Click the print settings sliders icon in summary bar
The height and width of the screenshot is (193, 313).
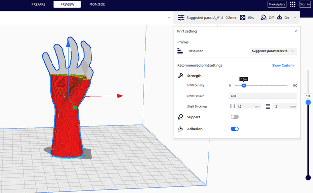181,18
